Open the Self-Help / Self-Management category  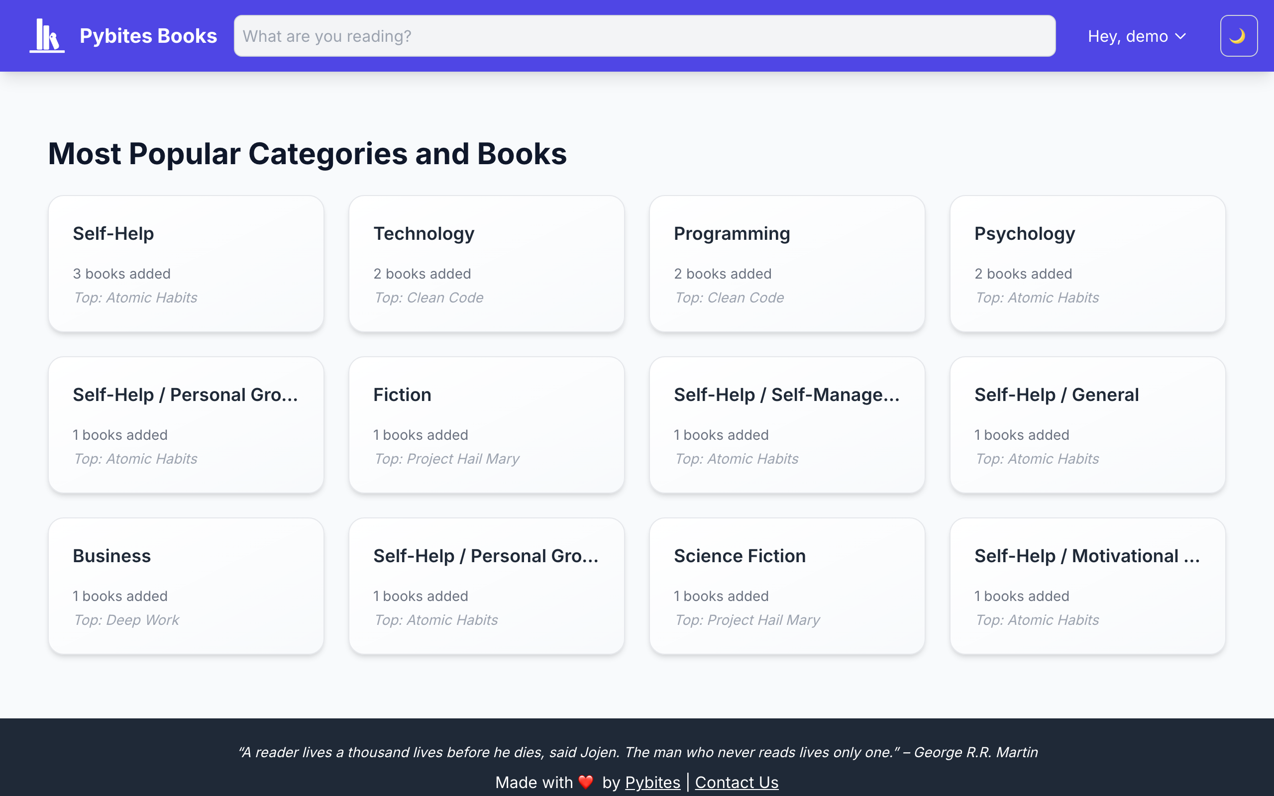tap(786, 424)
